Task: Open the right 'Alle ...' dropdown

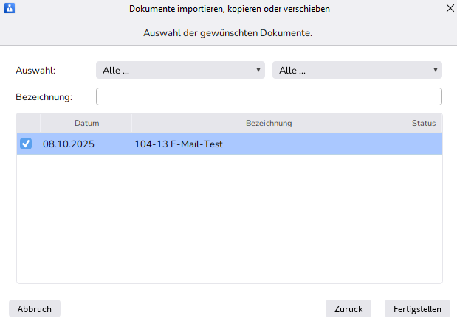Action: coord(357,70)
